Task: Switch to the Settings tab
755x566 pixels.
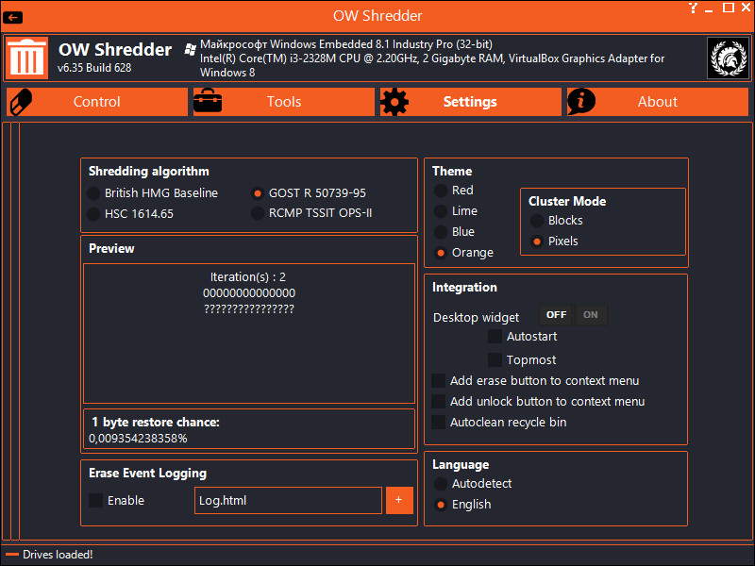Action: [x=470, y=102]
